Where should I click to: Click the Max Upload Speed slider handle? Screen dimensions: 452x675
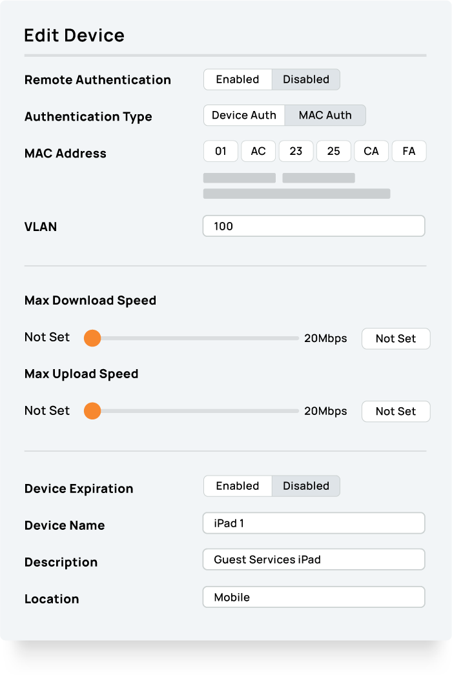[x=92, y=411]
